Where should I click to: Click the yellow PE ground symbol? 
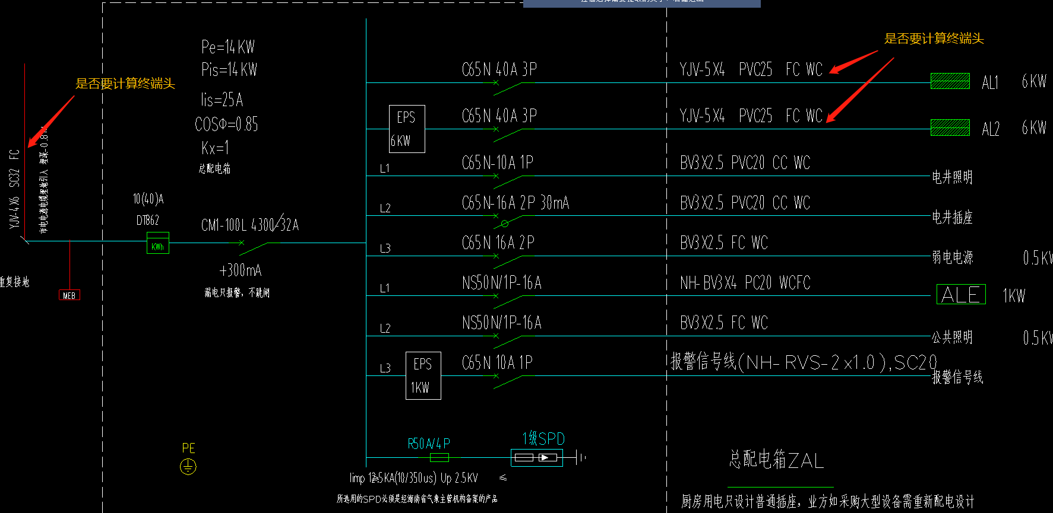(x=188, y=467)
